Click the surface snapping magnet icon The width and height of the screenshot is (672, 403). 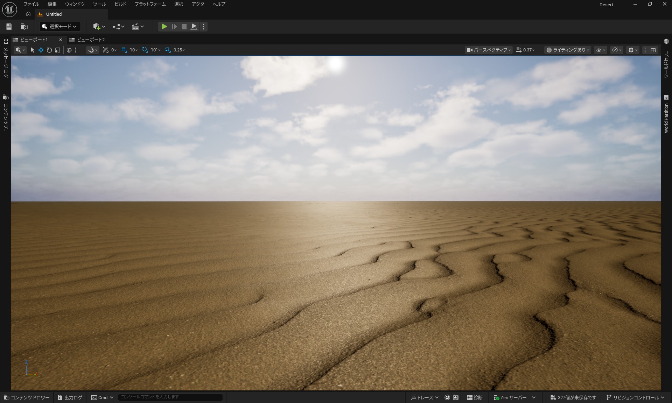[x=92, y=50]
